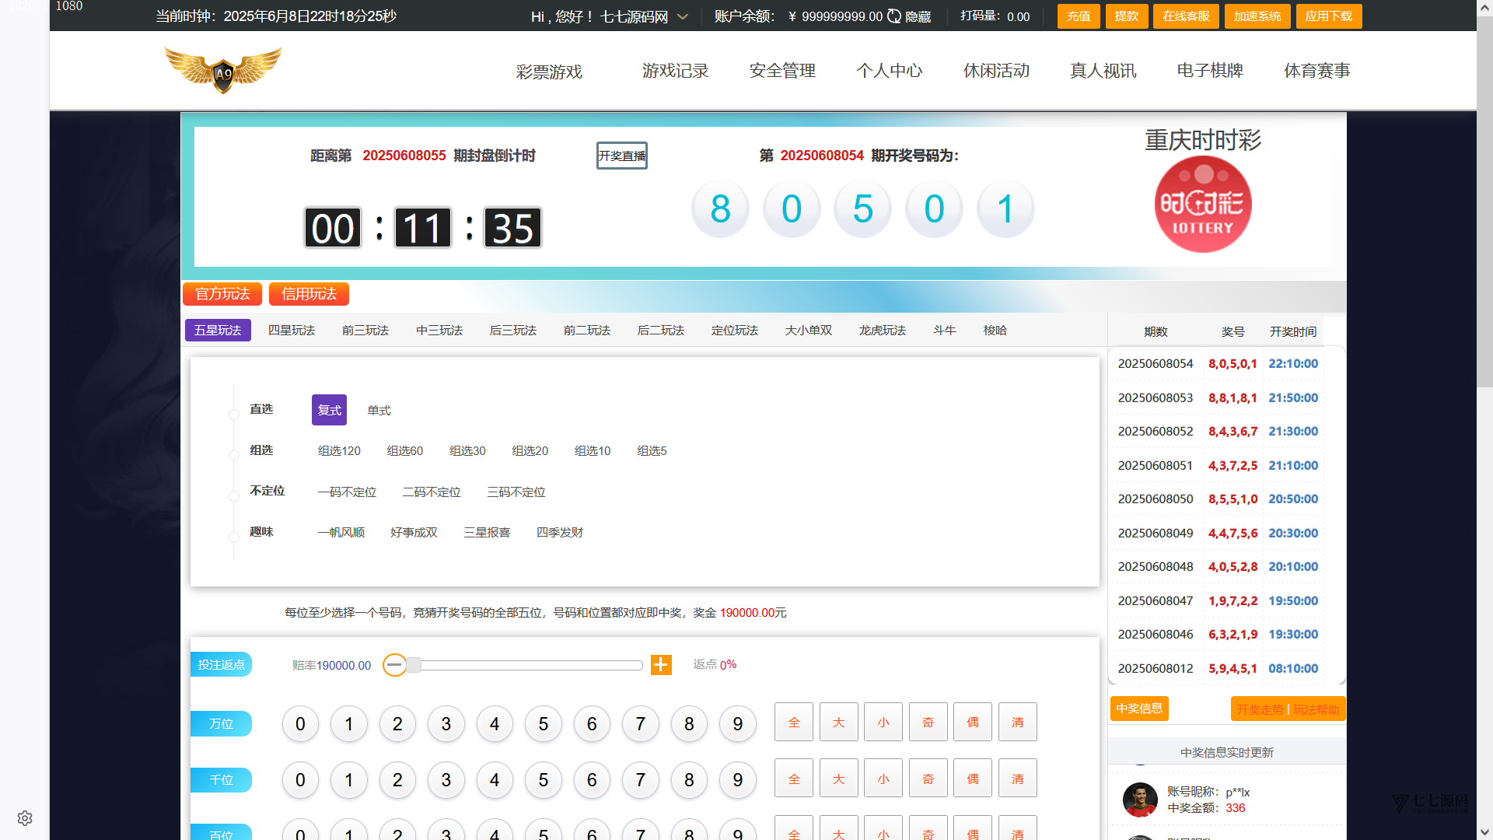Open settings gear icon at bottom left
This screenshot has width=1493, height=840.
[25, 818]
